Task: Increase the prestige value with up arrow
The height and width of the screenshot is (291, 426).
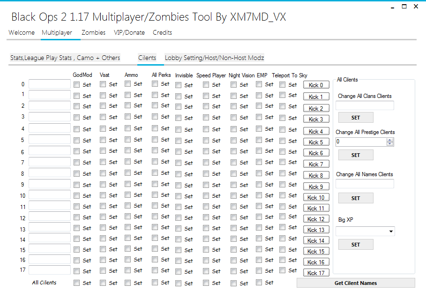Action: [x=390, y=140]
